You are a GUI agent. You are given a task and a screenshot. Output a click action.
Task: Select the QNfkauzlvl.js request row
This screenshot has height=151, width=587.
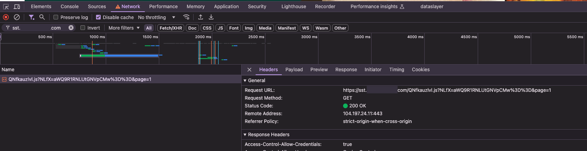(121, 79)
